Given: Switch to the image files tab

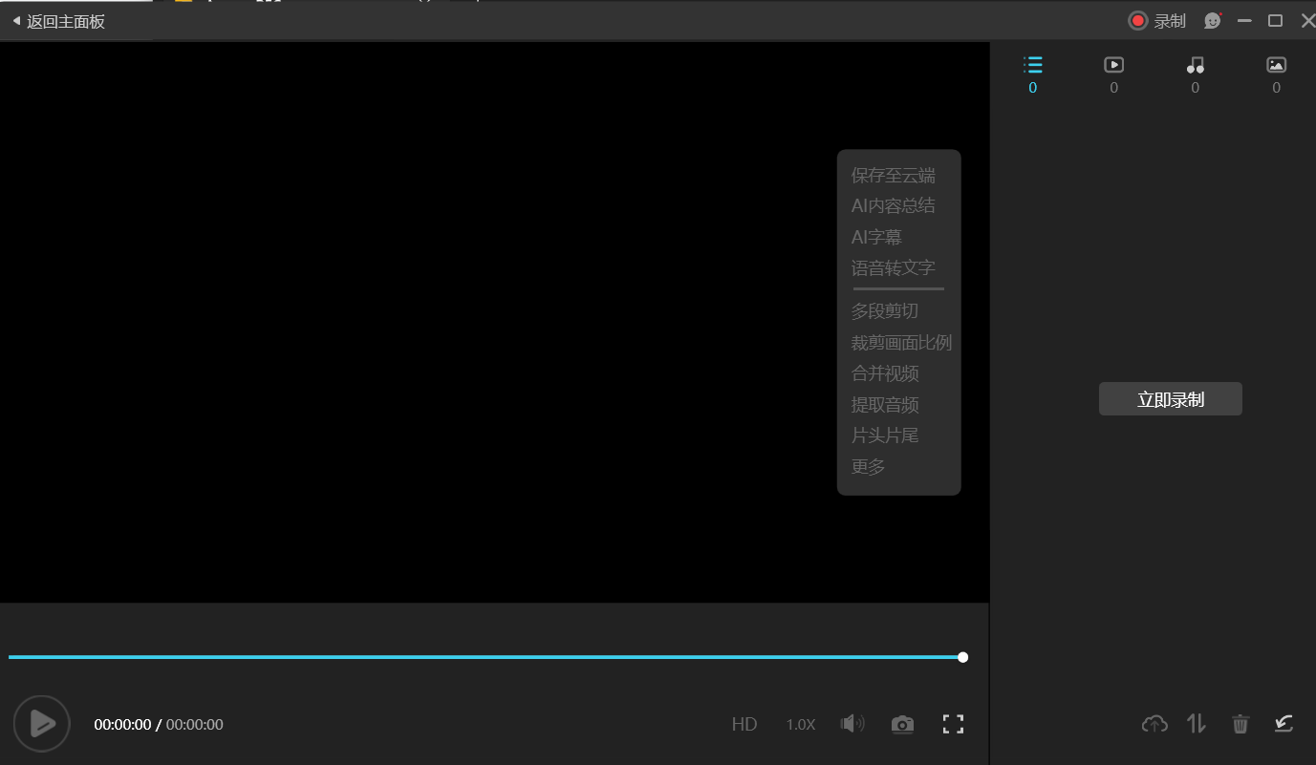Looking at the screenshot, I should coord(1276,74).
